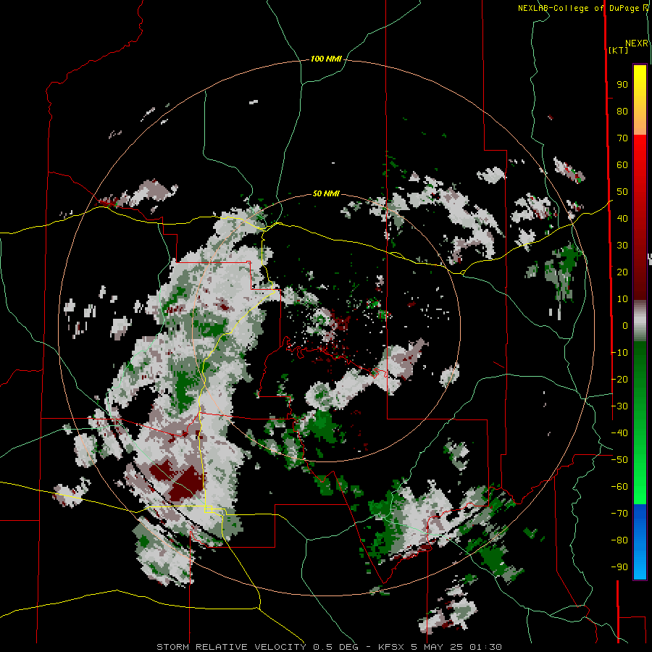652x652 pixels.
Task: Click the -20 value on velocity scale
Action: [619, 380]
